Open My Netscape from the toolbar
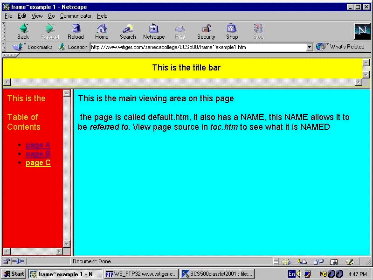The width and height of the screenshot is (373, 280). [x=154, y=31]
